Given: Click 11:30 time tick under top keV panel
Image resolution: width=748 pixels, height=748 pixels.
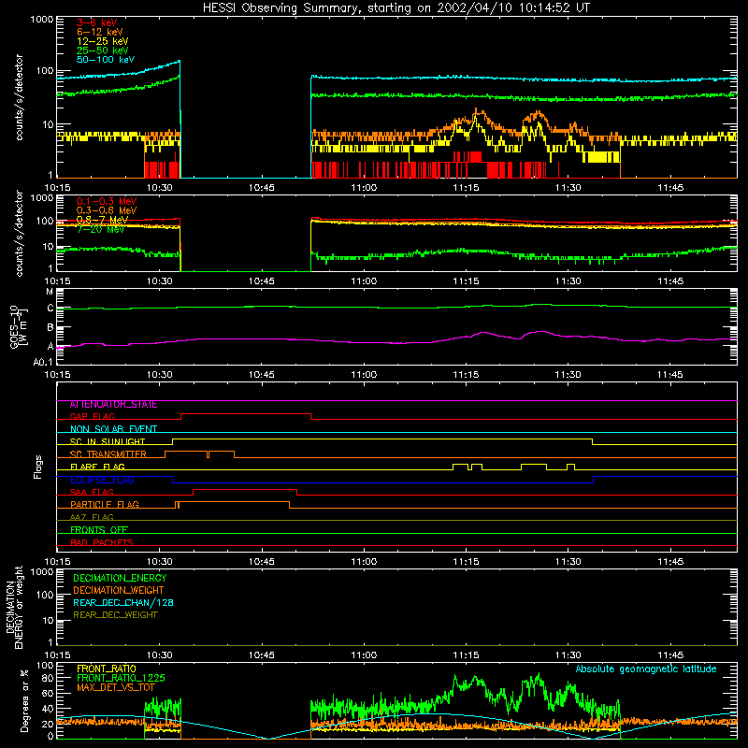Looking at the screenshot, I should 568,188.
